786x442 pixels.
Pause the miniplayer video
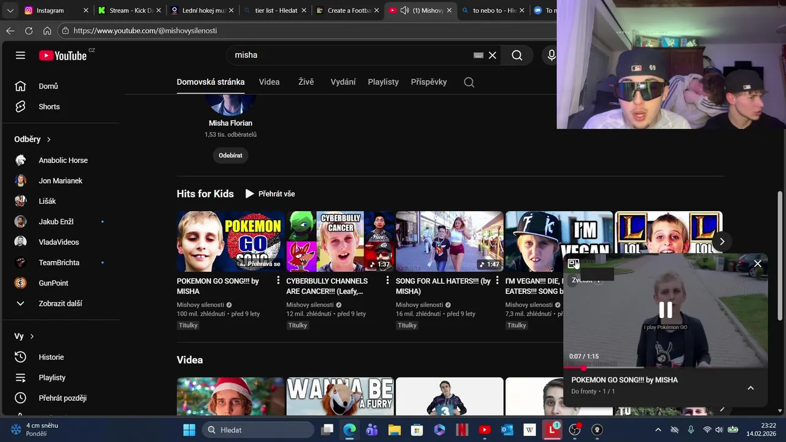(666, 310)
